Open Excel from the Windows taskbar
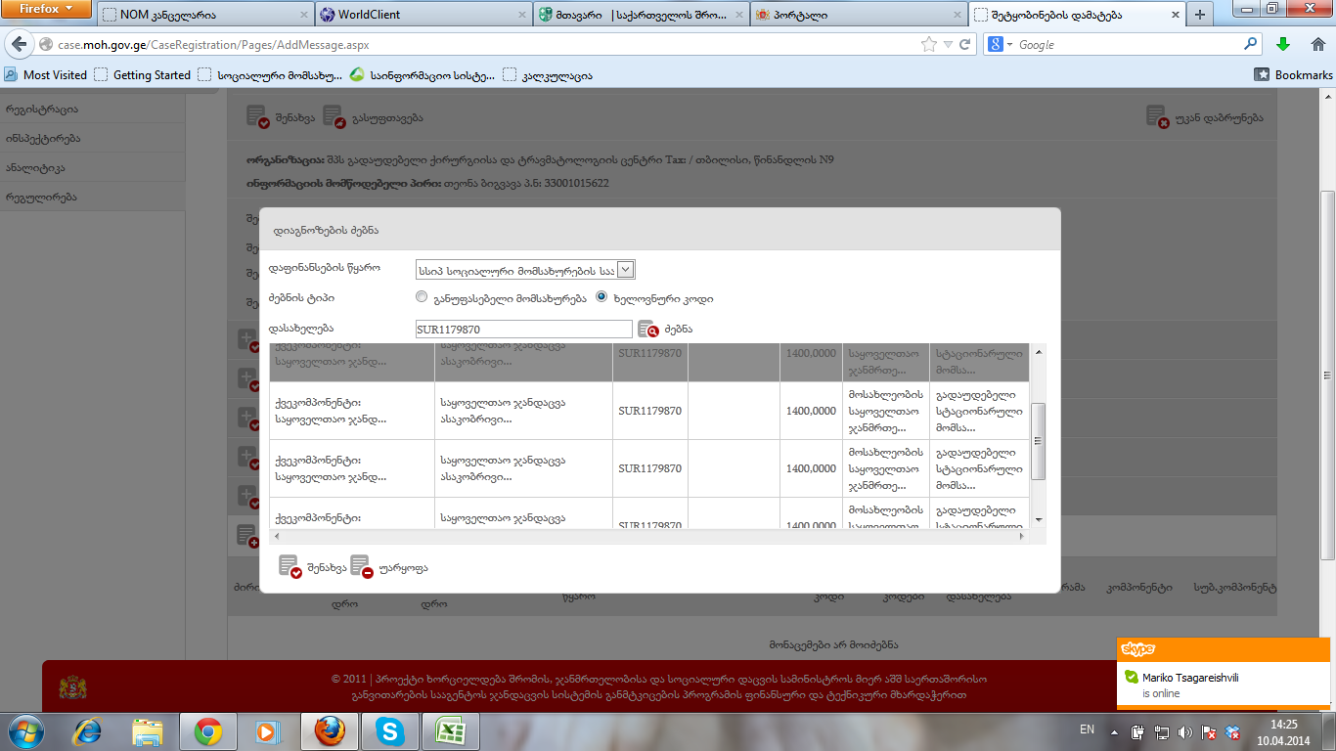1336x751 pixels. 449,730
